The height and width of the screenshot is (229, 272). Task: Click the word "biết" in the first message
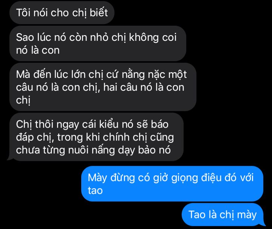point(99,12)
